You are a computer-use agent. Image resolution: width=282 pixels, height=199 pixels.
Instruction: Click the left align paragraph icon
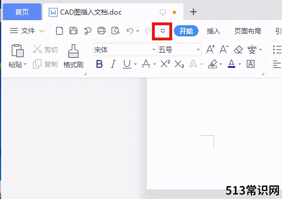coord(277,64)
